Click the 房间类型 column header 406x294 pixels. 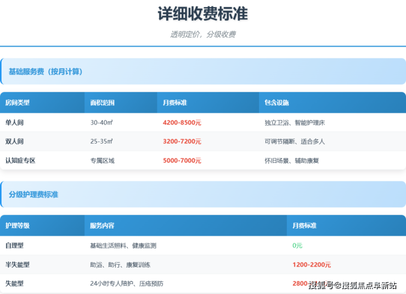(x=18, y=103)
